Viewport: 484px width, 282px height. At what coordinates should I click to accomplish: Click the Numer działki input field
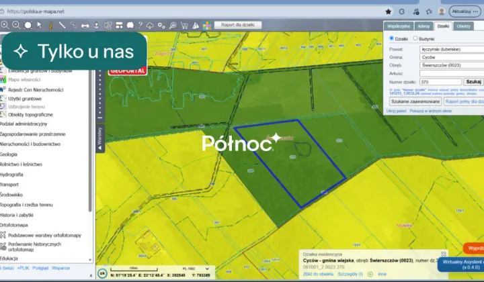pos(440,82)
